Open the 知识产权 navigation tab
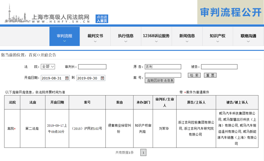This screenshot has height=161, width=264. click(x=218, y=36)
